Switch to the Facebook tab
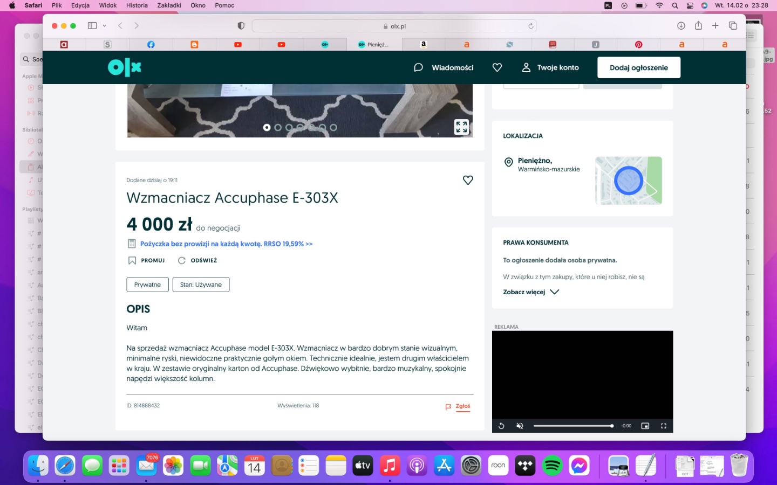 tap(151, 45)
